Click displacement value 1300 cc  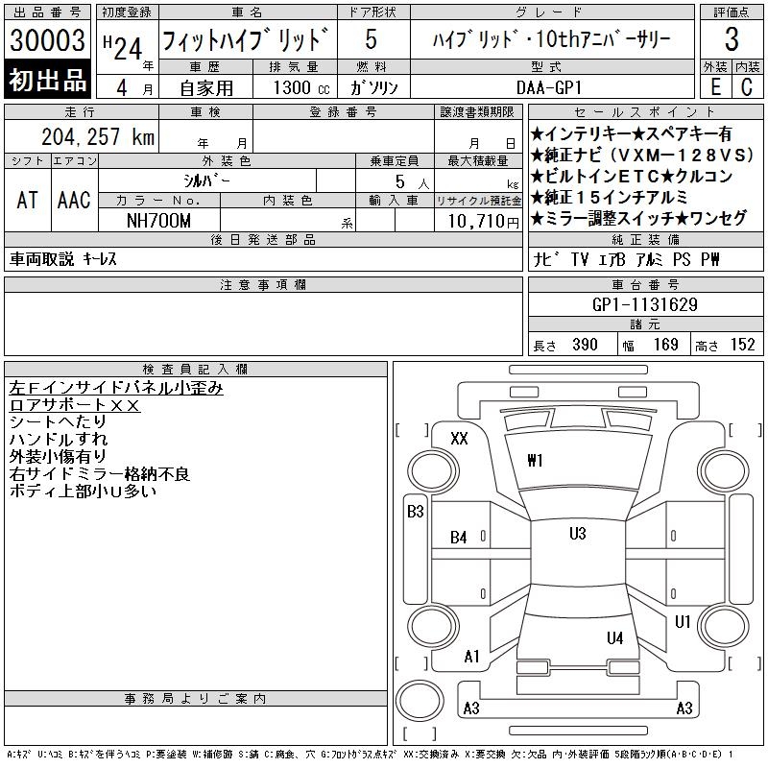coord(301,87)
